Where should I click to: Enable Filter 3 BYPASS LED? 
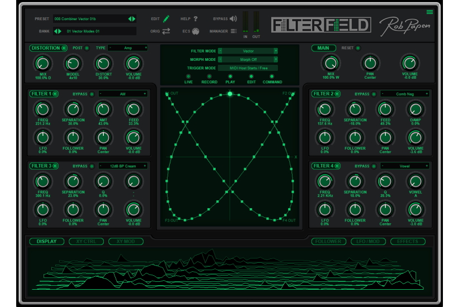tap(92, 166)
